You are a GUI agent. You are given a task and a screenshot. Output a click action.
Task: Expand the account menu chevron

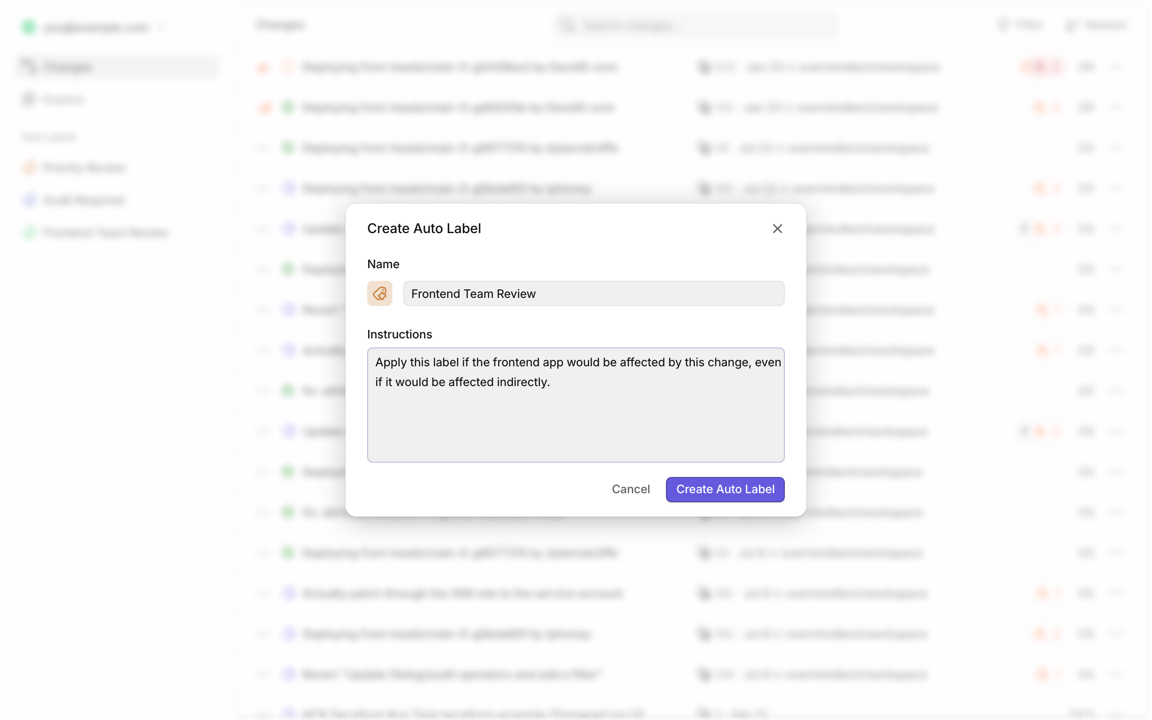[162, 27]
